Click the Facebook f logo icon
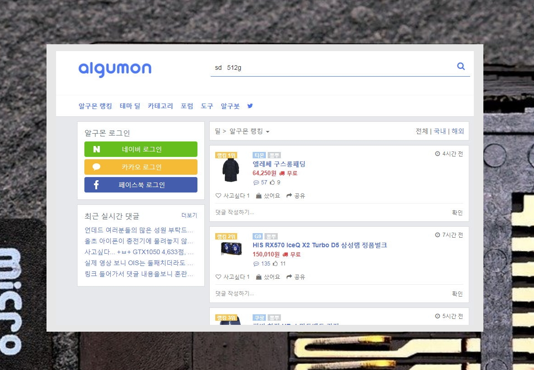Image resolution: width=534 pixels, height=370 pixels. pos(96,185)
